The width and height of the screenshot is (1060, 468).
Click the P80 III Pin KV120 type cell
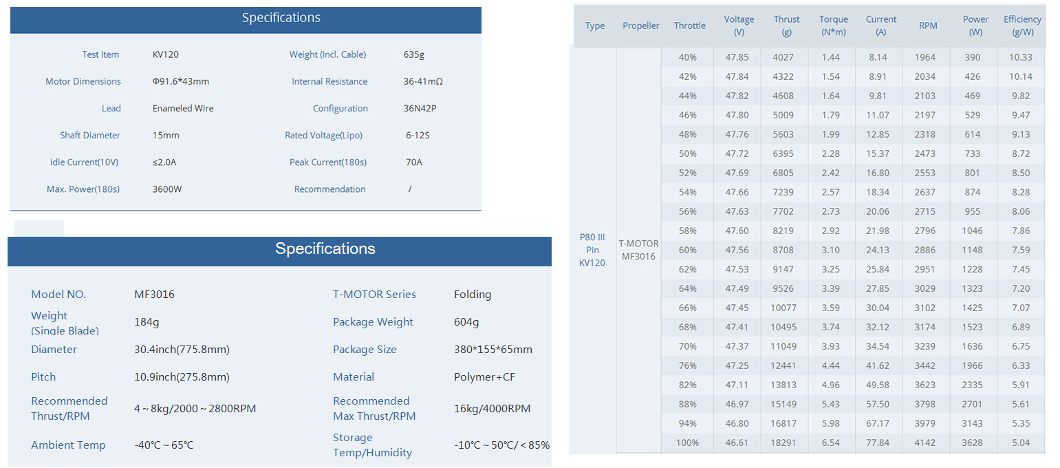(592, 250)
